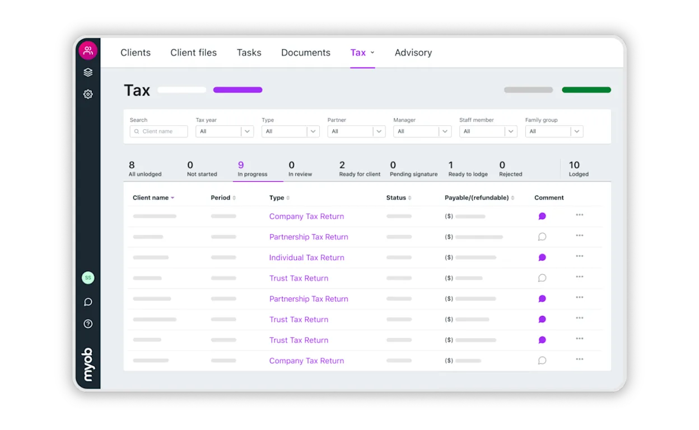Show Pending signature returns
This screenshot has height=430, width=699.
(x=414, y=169)
